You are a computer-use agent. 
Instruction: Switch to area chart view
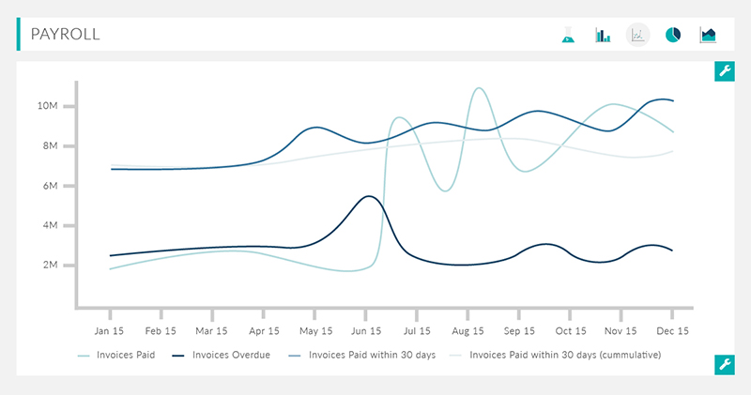[708, 35]
